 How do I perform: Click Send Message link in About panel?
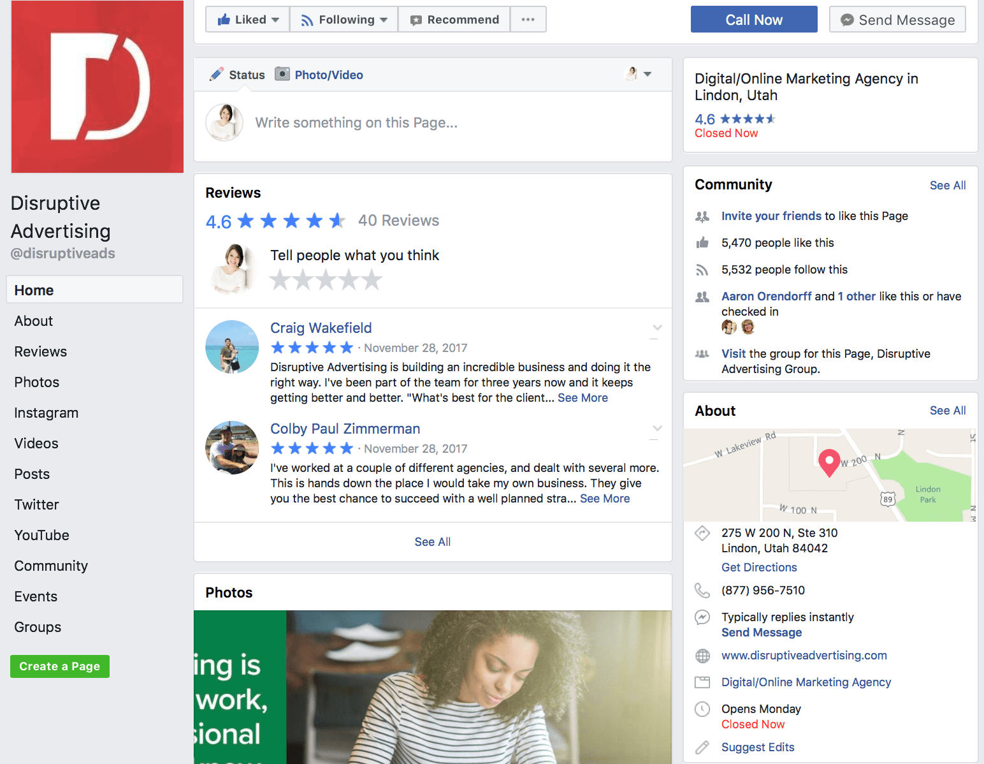coord(762,633)
